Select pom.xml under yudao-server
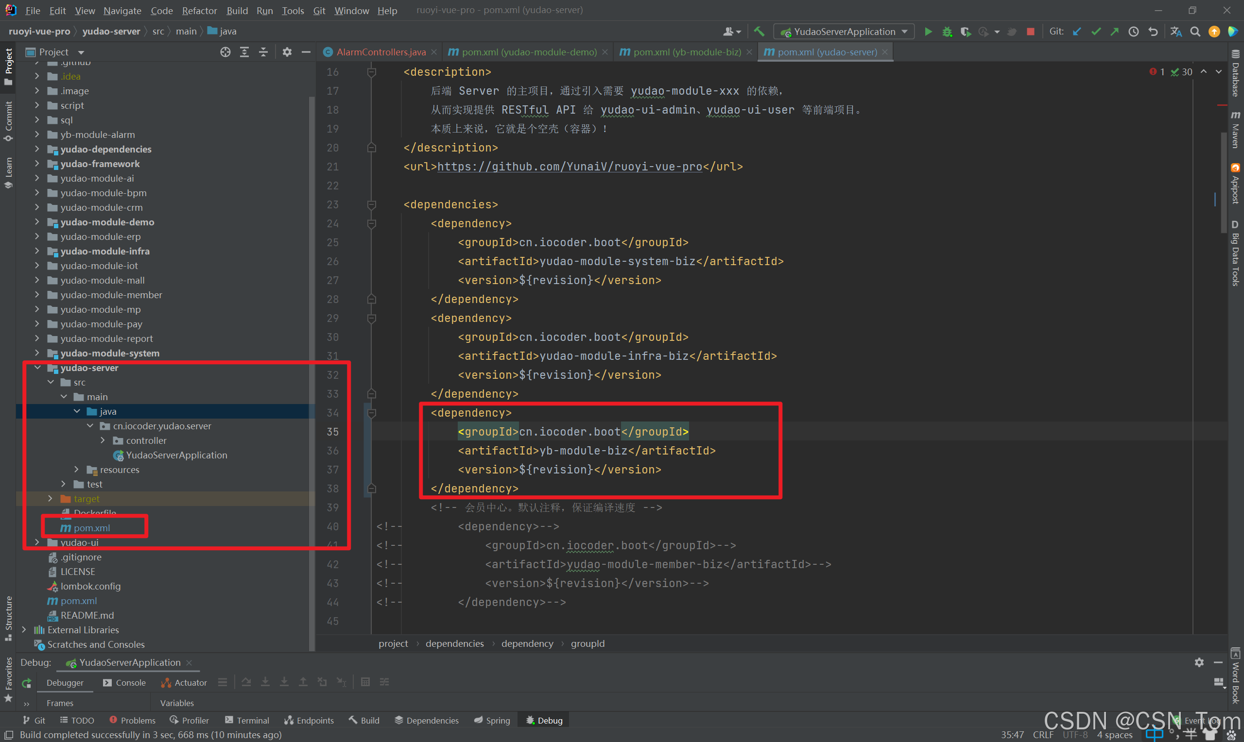Image resolution: width=1244 pixels, height=742 pixels. (91, 528)
